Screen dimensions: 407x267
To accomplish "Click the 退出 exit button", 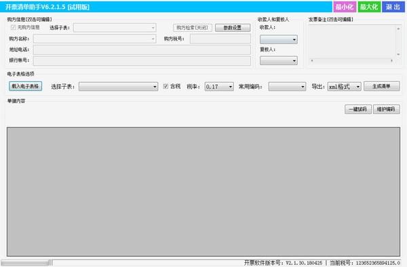I will coord(393,7).
